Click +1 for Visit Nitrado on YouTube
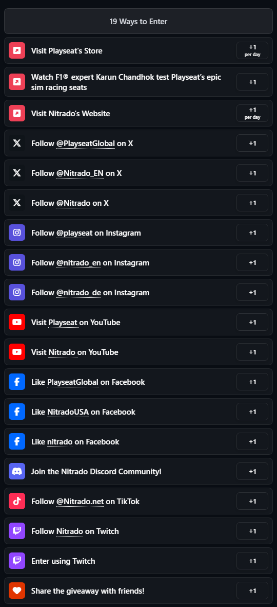The image size is (277, 607). [252, 352]
